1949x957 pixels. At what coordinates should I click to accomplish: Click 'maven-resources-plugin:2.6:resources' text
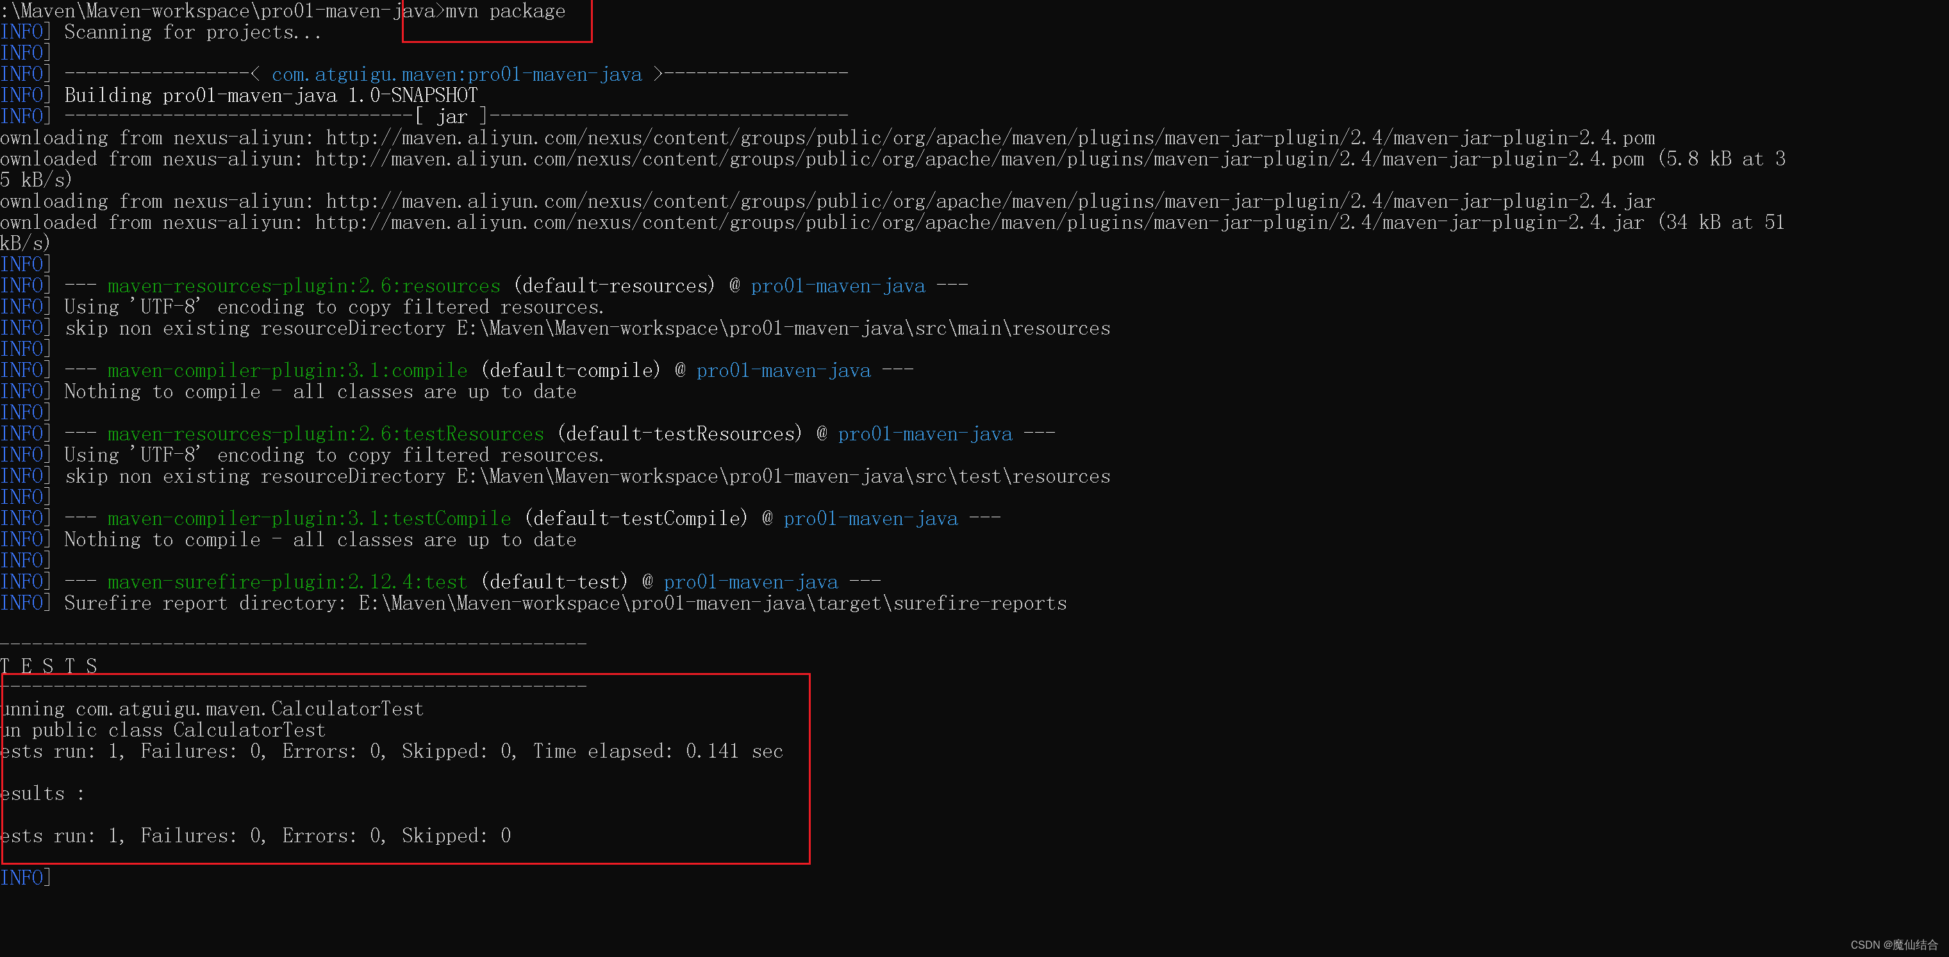[303, 287]
